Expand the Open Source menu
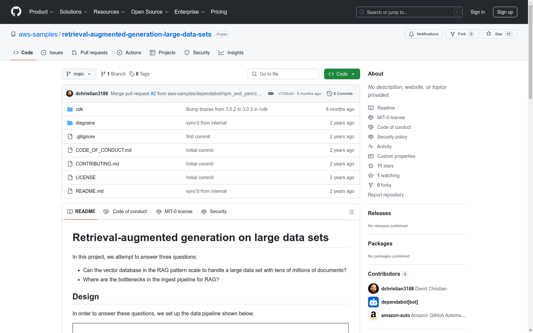The height and width of the screenshot is (333, 533). tap(150, 12)
